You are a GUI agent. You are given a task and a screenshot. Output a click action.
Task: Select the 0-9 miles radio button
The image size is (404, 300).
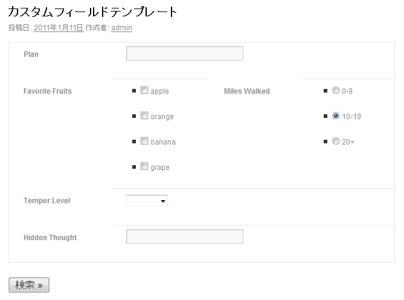(336, 91)
